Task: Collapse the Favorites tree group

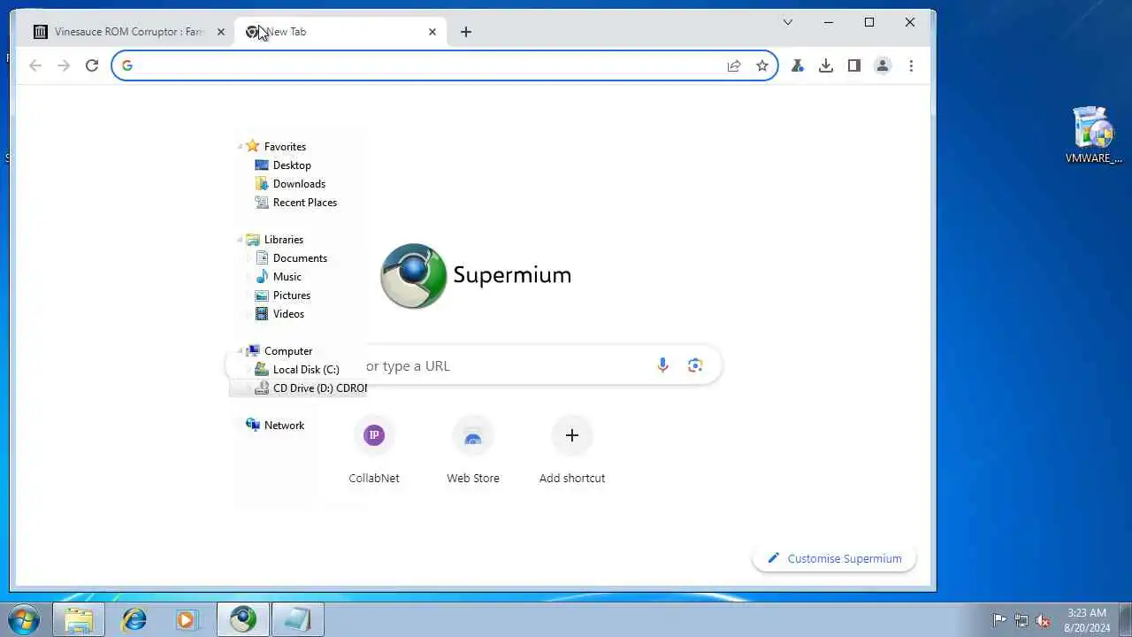Action: click(x=241, y=147)
